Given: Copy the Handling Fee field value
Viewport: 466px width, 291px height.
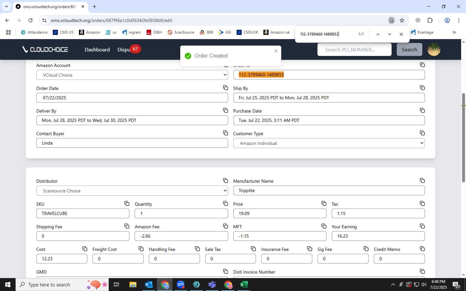Looking at the screenshot, I should [197, 249].
